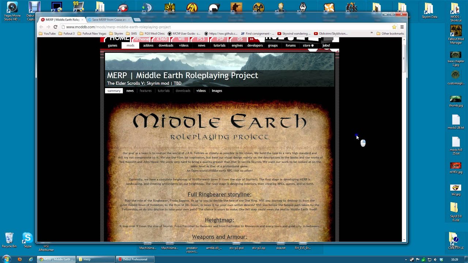Click the Chrome MERP taskbar button
The image size is (468, 263).
pyautogui.click(x=57, y=259)
